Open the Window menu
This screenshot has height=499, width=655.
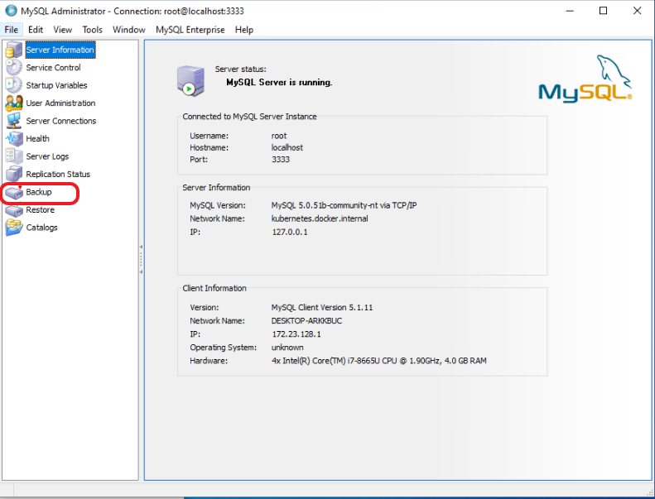(128, 30)
